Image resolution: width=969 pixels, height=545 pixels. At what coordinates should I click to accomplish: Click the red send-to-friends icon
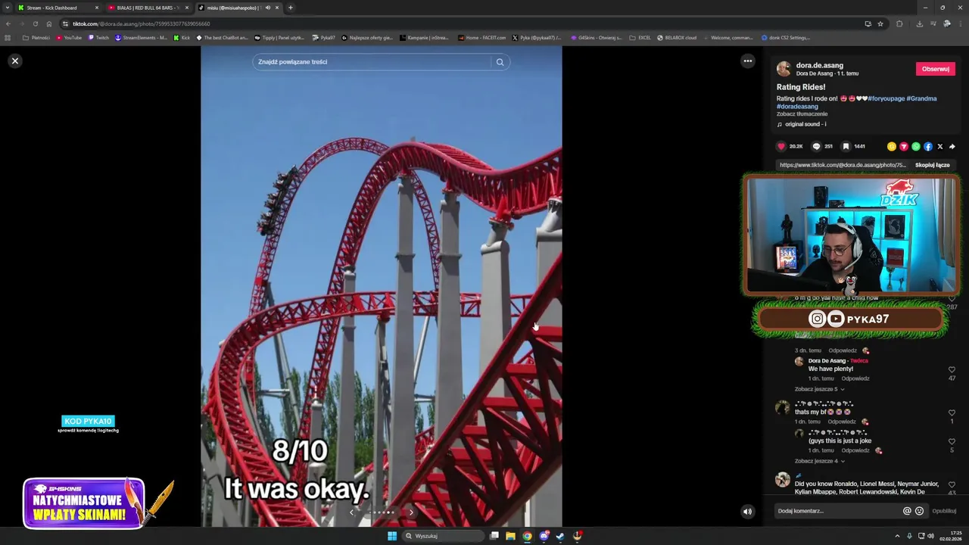click(904, 146)
